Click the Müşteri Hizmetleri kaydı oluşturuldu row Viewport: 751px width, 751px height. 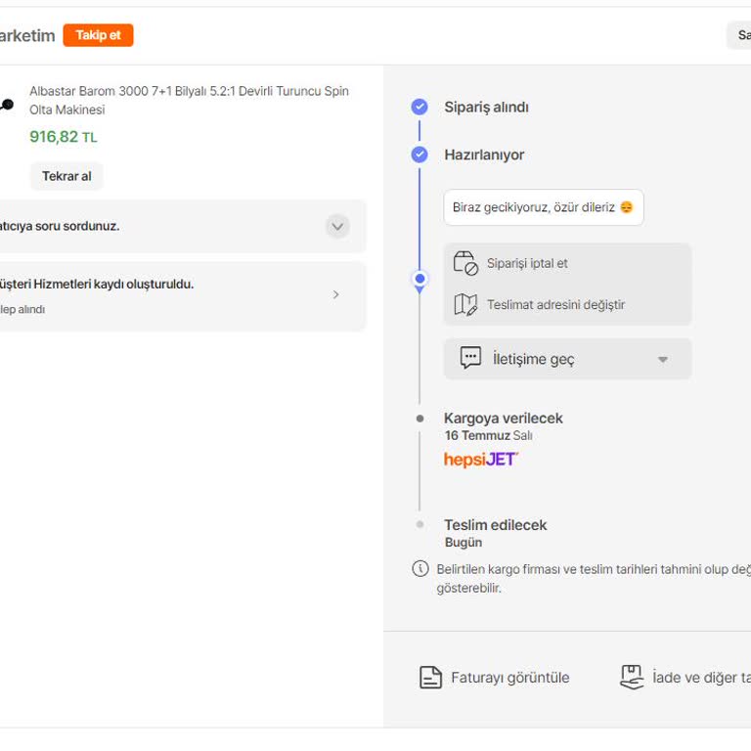click(x=182, y=296)
